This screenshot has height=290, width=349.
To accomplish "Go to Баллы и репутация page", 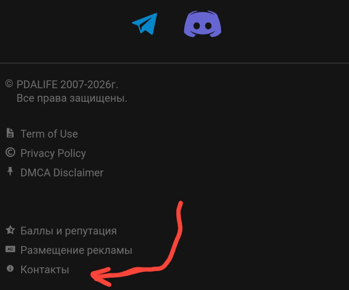I will pyautogui.click(x=68, y=231).
